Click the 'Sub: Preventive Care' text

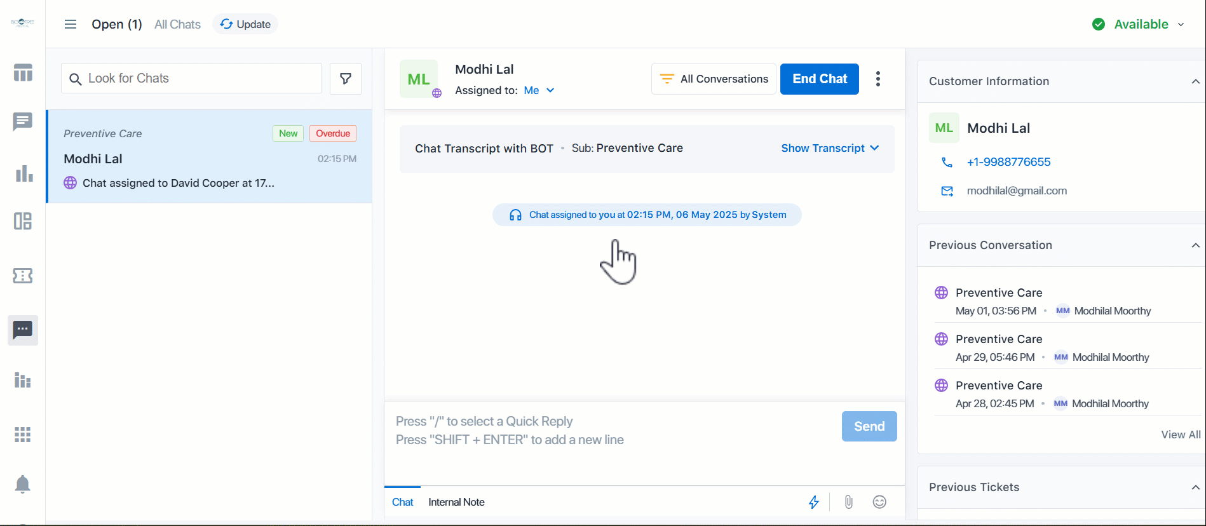click(627, 148)
